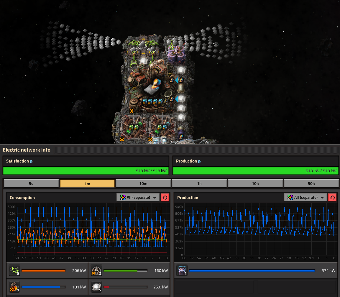
Task: Click the Production line graph
Action: point(259,231)
